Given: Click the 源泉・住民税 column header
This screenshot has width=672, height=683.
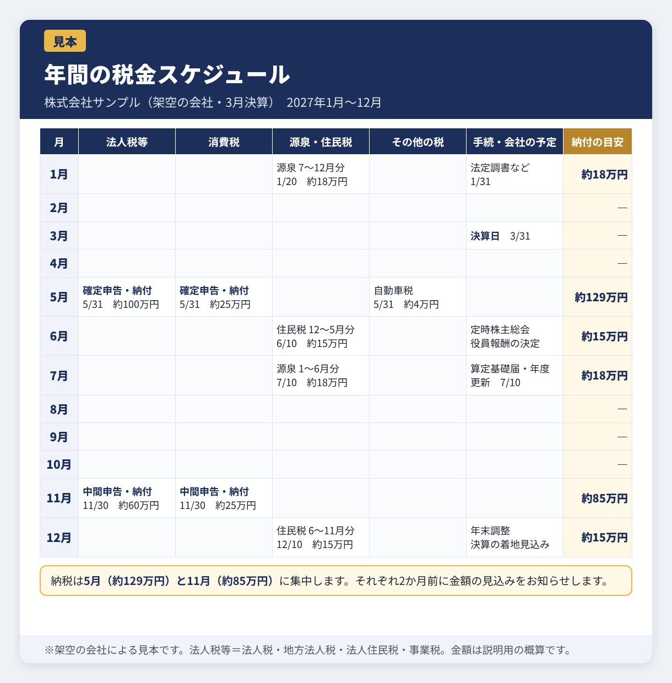Looking at the screenshot, I should (x=321, y=142).
